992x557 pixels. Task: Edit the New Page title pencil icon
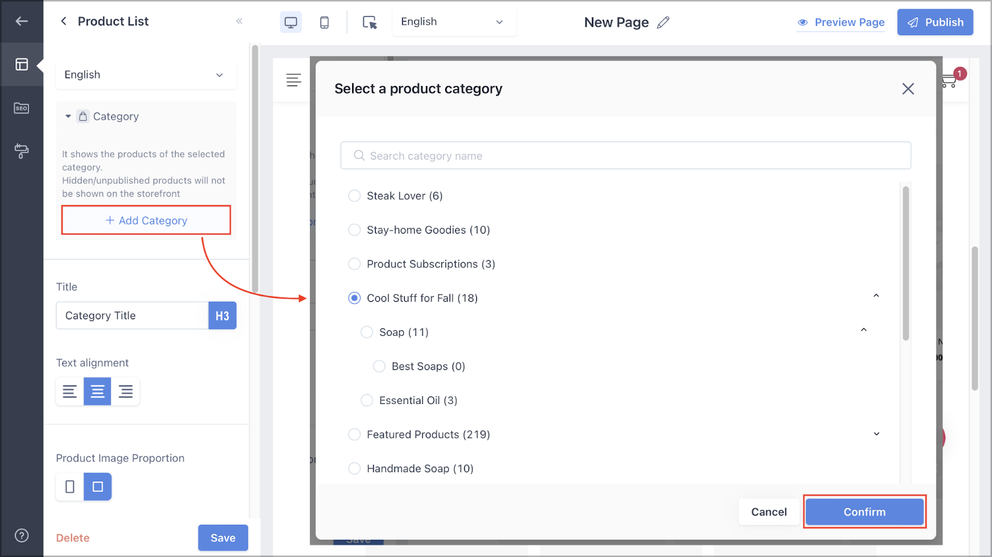coord(663,22)
